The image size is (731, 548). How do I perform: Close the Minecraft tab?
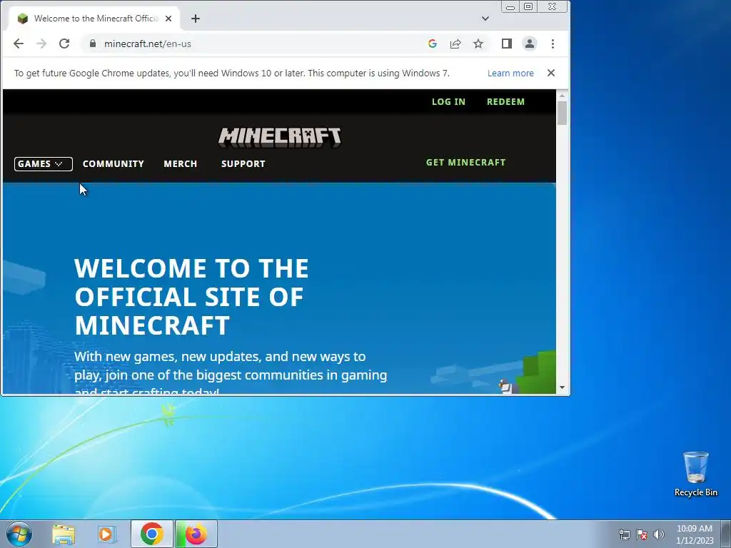click(168, 19)
